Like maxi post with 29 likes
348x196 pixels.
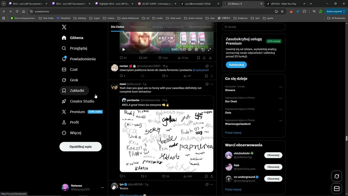[166, 176]
